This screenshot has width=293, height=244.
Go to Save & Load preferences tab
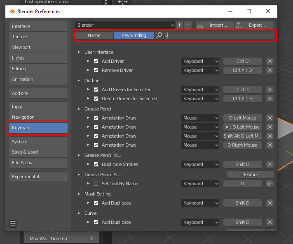(x=38, y=152)
